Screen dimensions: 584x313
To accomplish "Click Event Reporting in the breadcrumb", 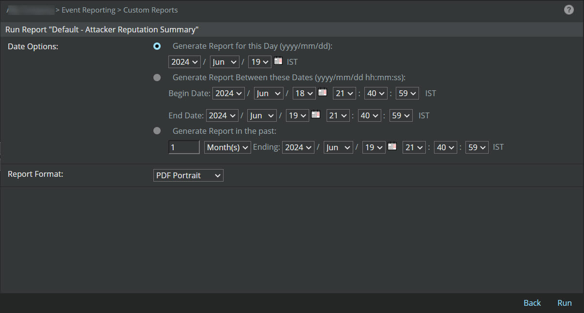I will pyautogui.click(x=89, y=10).
